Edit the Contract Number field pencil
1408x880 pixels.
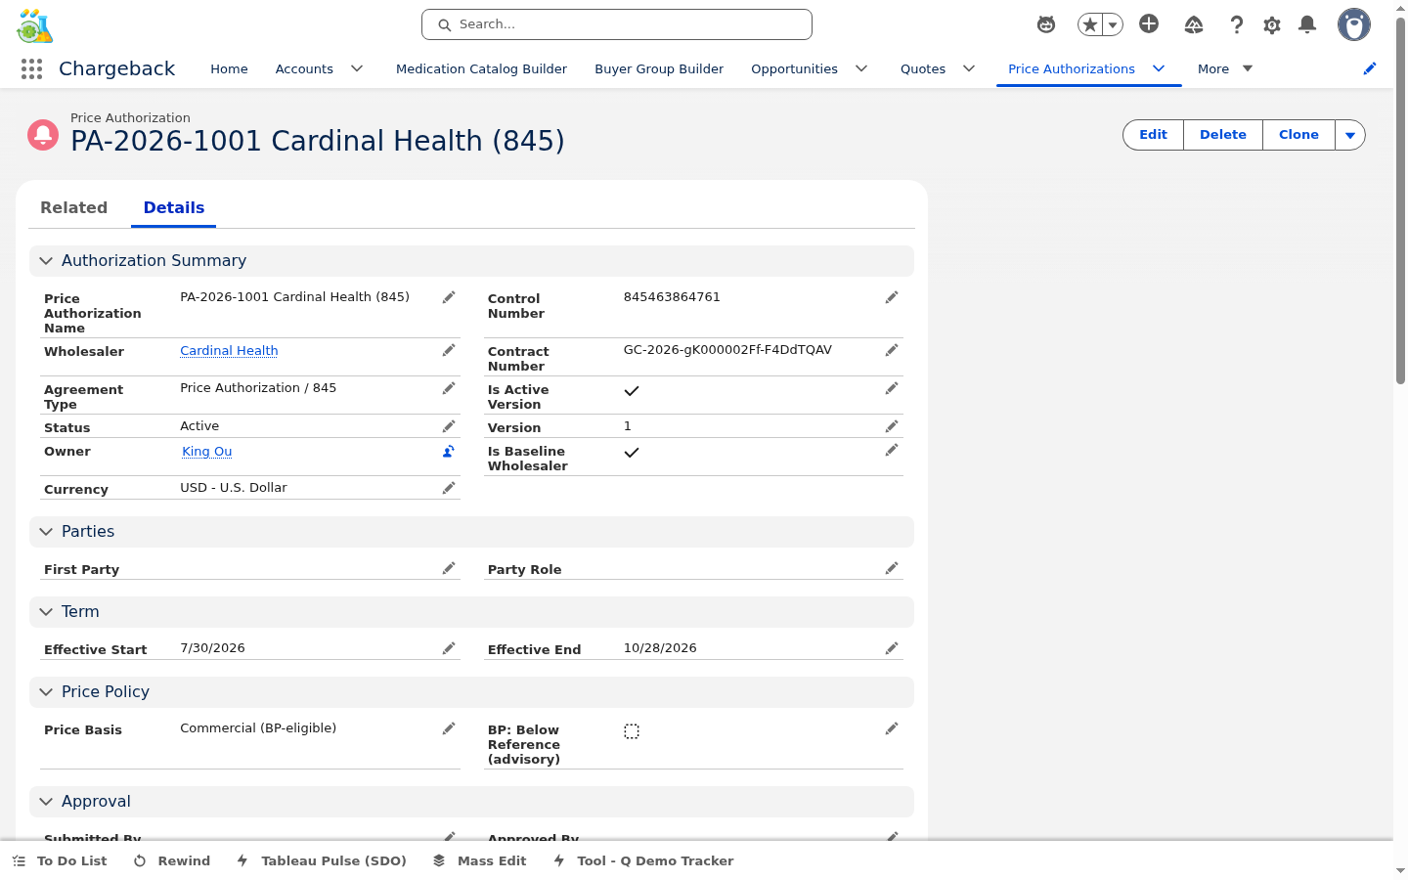(x=892, y=350)
